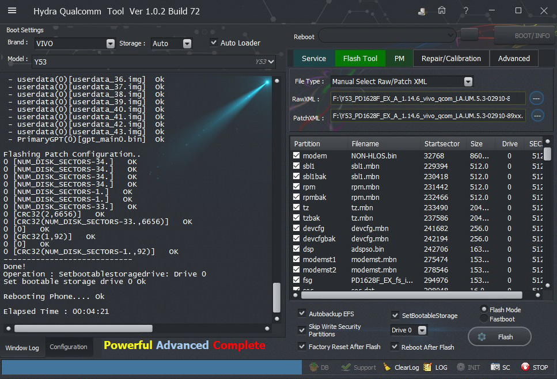Screen dimensions: 557x379
Task: Clear the log with ClearLog
Action: [401, 367]
